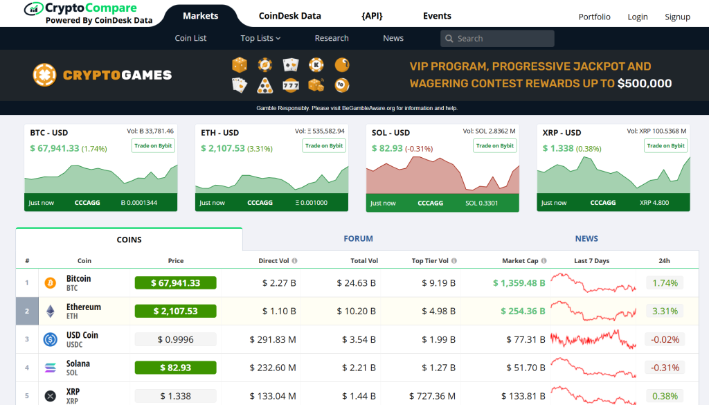709x405 pixels.
Task: Click the green Ethereum price badge
Action: tap(175, 311)
